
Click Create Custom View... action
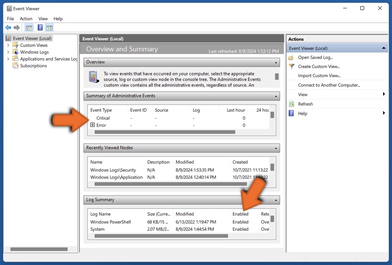(x=319, y=66)
